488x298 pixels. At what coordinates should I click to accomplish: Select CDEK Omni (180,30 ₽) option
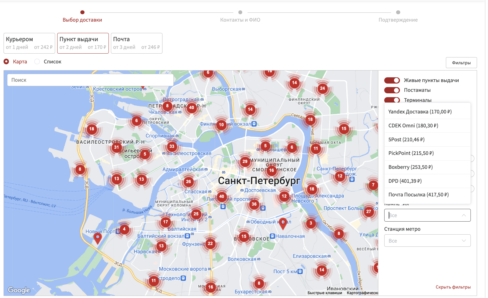[x=427, y=126]
